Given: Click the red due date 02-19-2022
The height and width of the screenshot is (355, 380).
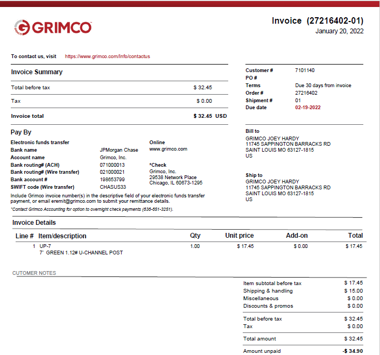Looking at the screenshot, I should coord(307,108).
